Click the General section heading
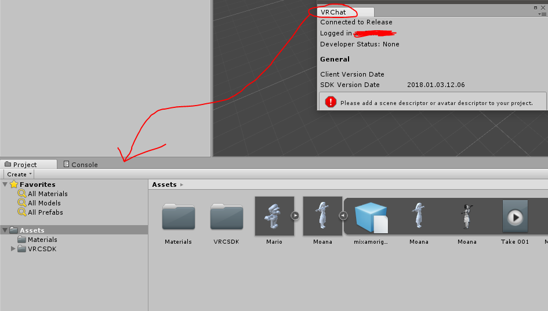The height and width of the screenshot is (311, 548). [335, 59]
